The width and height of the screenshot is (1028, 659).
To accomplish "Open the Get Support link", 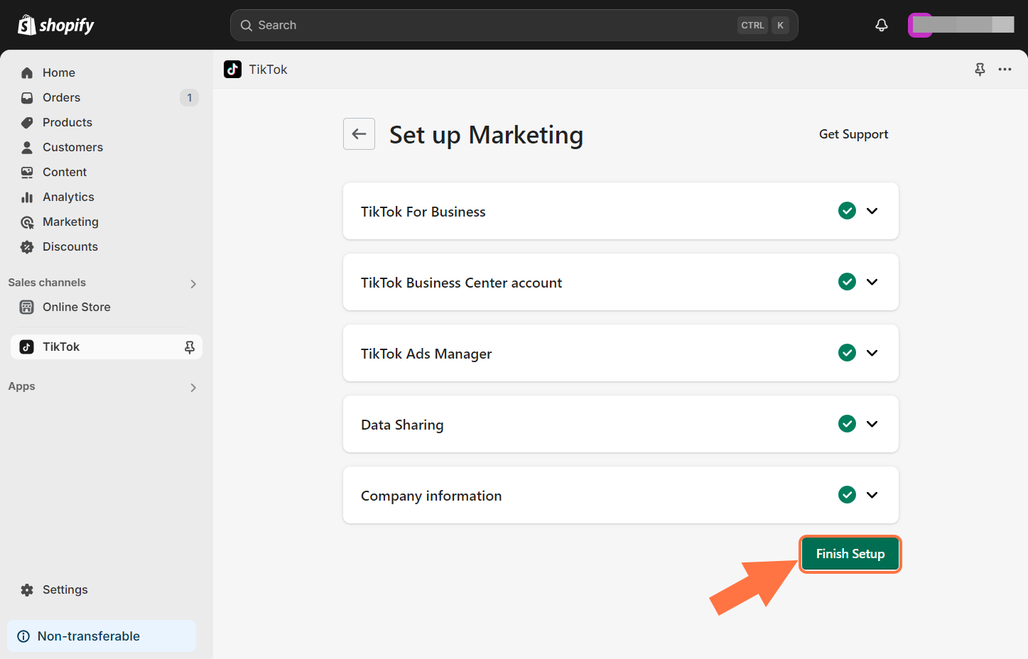I will (853, 134).
